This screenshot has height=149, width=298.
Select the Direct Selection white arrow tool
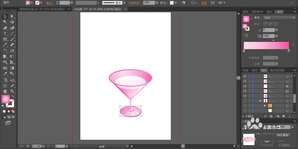pyautogui.click(x=12, y=16)
